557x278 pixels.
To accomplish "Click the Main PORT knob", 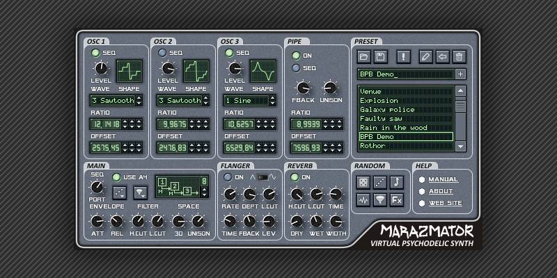I will click(x=97, y=186).
